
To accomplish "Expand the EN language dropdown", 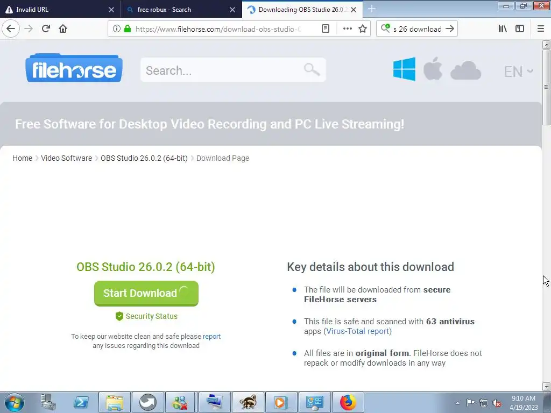I will click(x=519, y=72).
